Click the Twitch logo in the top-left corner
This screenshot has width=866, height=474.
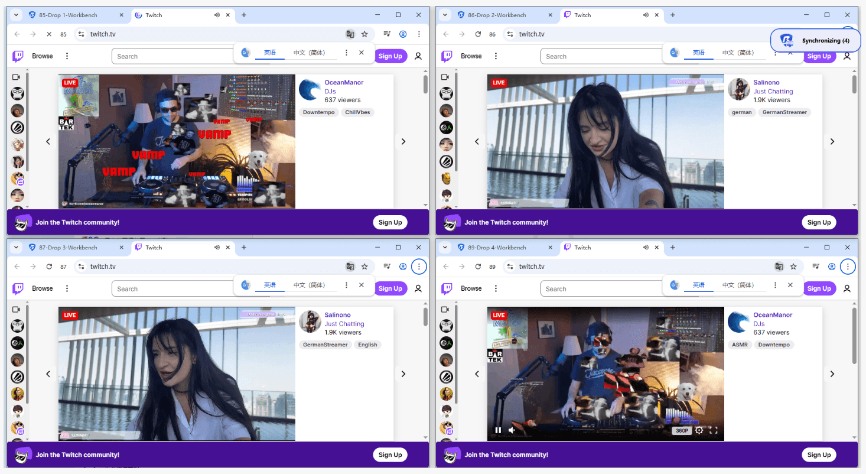[x=17, y=56]
